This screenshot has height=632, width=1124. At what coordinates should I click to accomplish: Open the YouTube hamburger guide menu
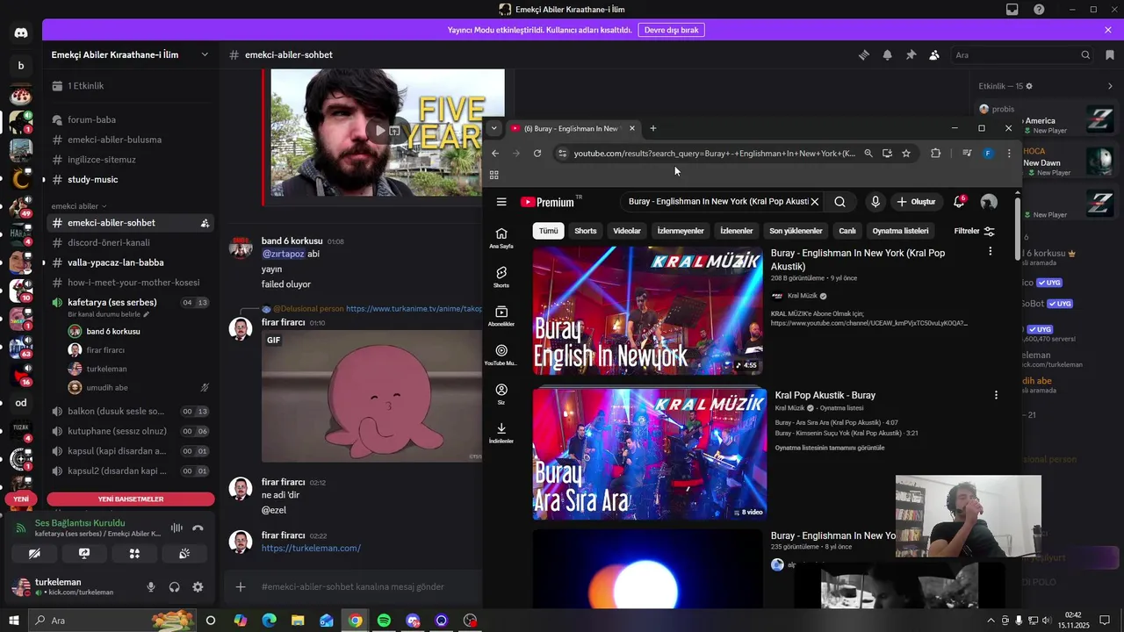501,202
